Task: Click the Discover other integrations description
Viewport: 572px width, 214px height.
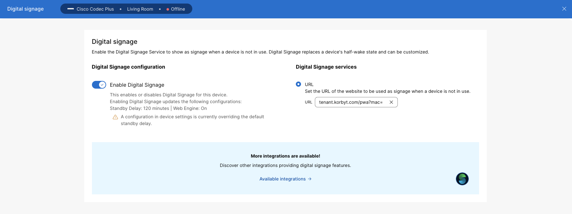Action: (286, 165)
